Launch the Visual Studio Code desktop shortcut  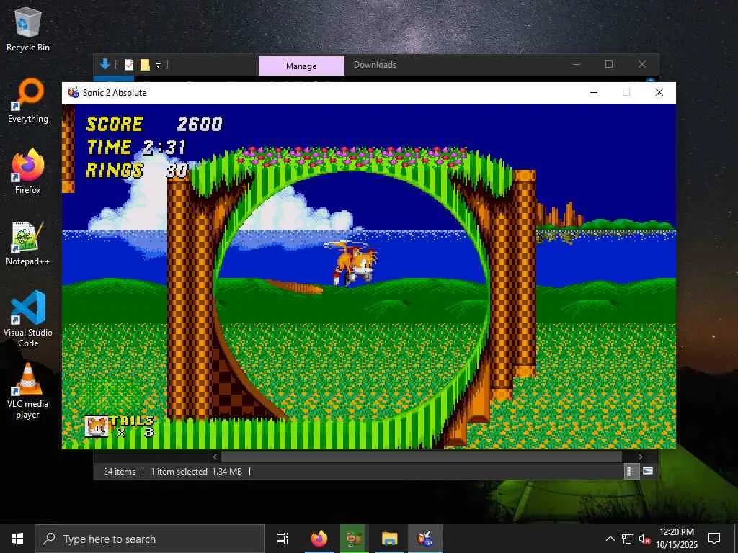[x=28, y=319]
